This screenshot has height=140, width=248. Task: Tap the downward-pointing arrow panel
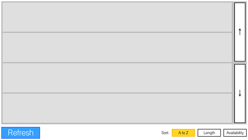coord(240,93)
